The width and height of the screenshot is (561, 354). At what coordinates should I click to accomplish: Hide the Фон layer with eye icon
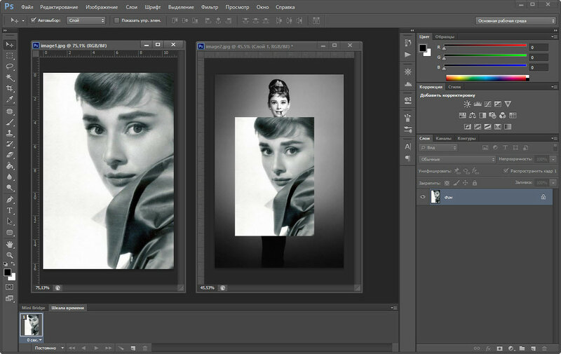click(x=423, y=197)
